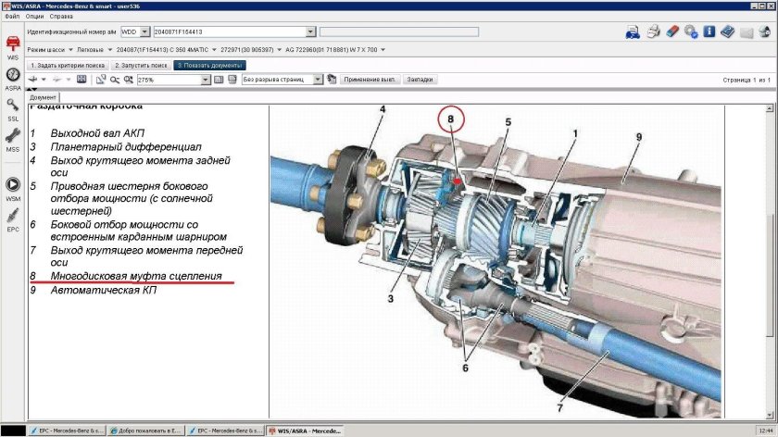Expand the 275% zoom level dropdown
Screen dimensions: 778x437
pos(206,81)
